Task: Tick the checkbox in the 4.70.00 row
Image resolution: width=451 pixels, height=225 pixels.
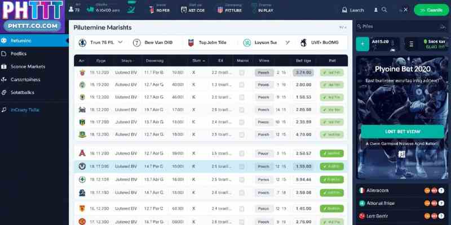Action: coord(242,134)
